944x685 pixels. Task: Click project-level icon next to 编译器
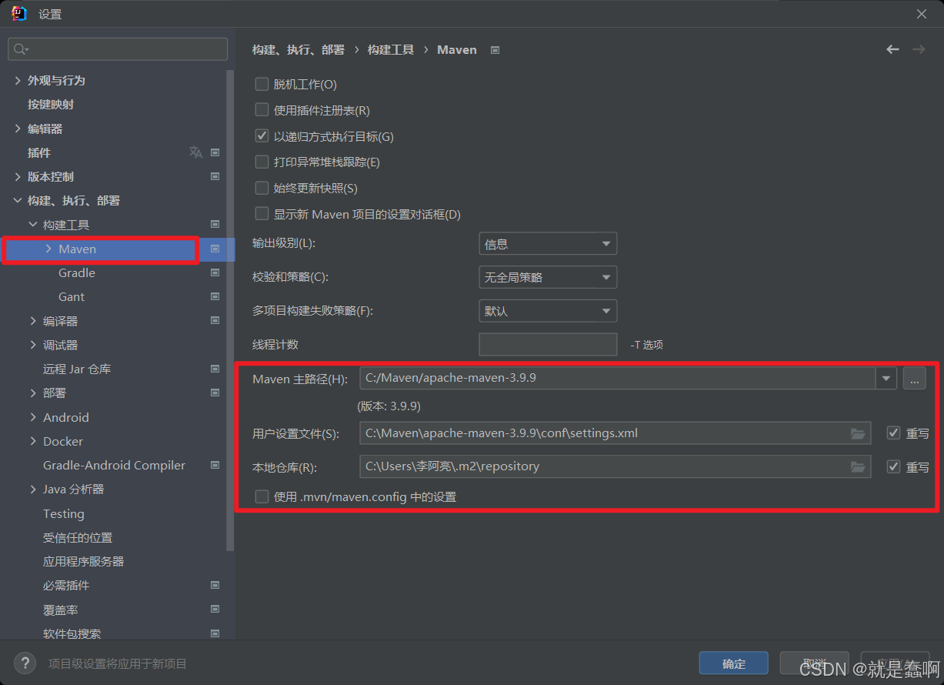[215, 321]
